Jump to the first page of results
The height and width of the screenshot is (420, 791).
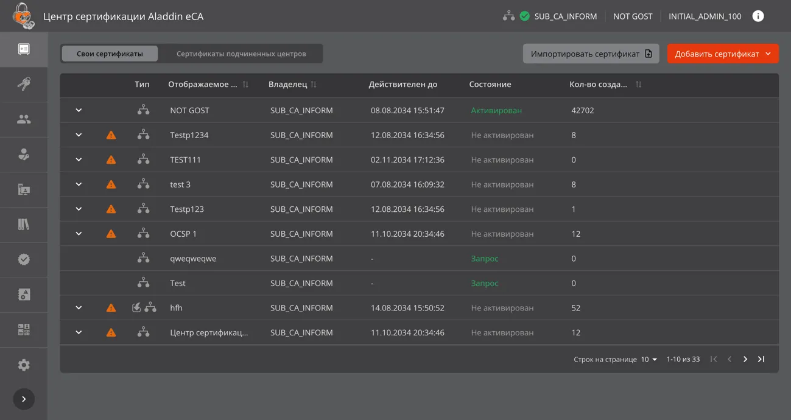(x=714, y=360)
